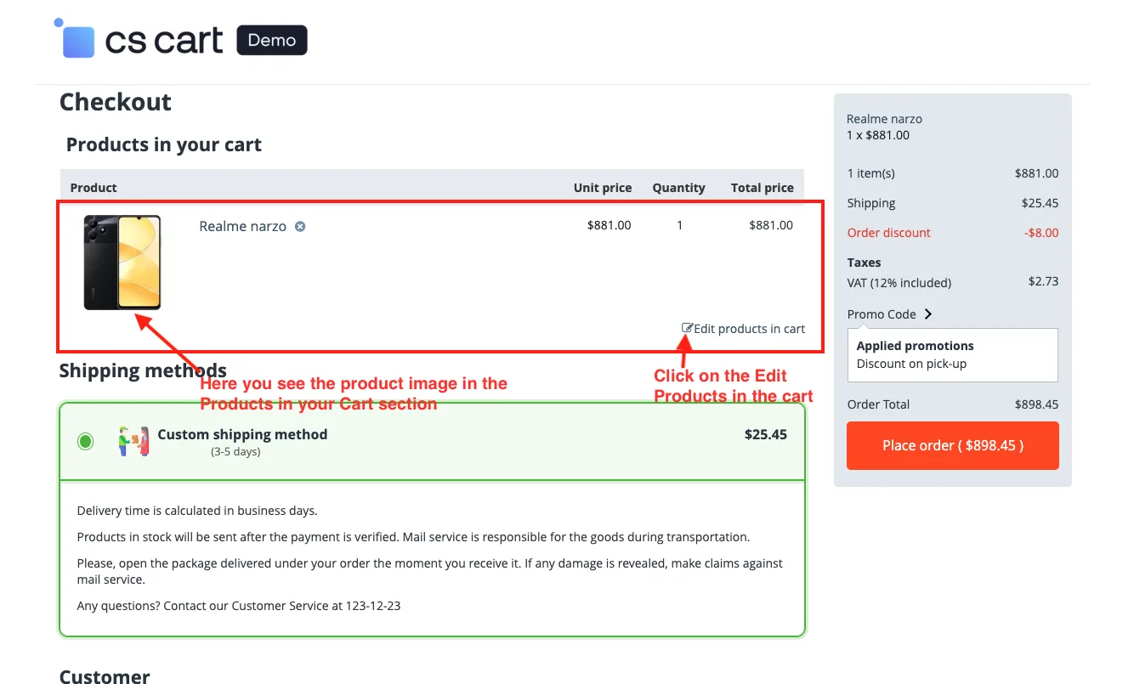Click the CS-Cart blue square logo
The width and height of the screenshot is (1134, 684).
75,39
